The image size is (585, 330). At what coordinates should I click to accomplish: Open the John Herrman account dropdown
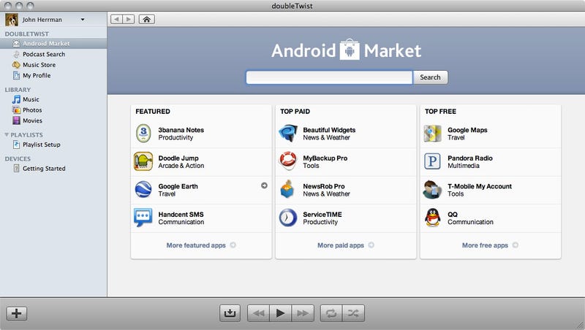pyautogui.click(x=83, y=20)
